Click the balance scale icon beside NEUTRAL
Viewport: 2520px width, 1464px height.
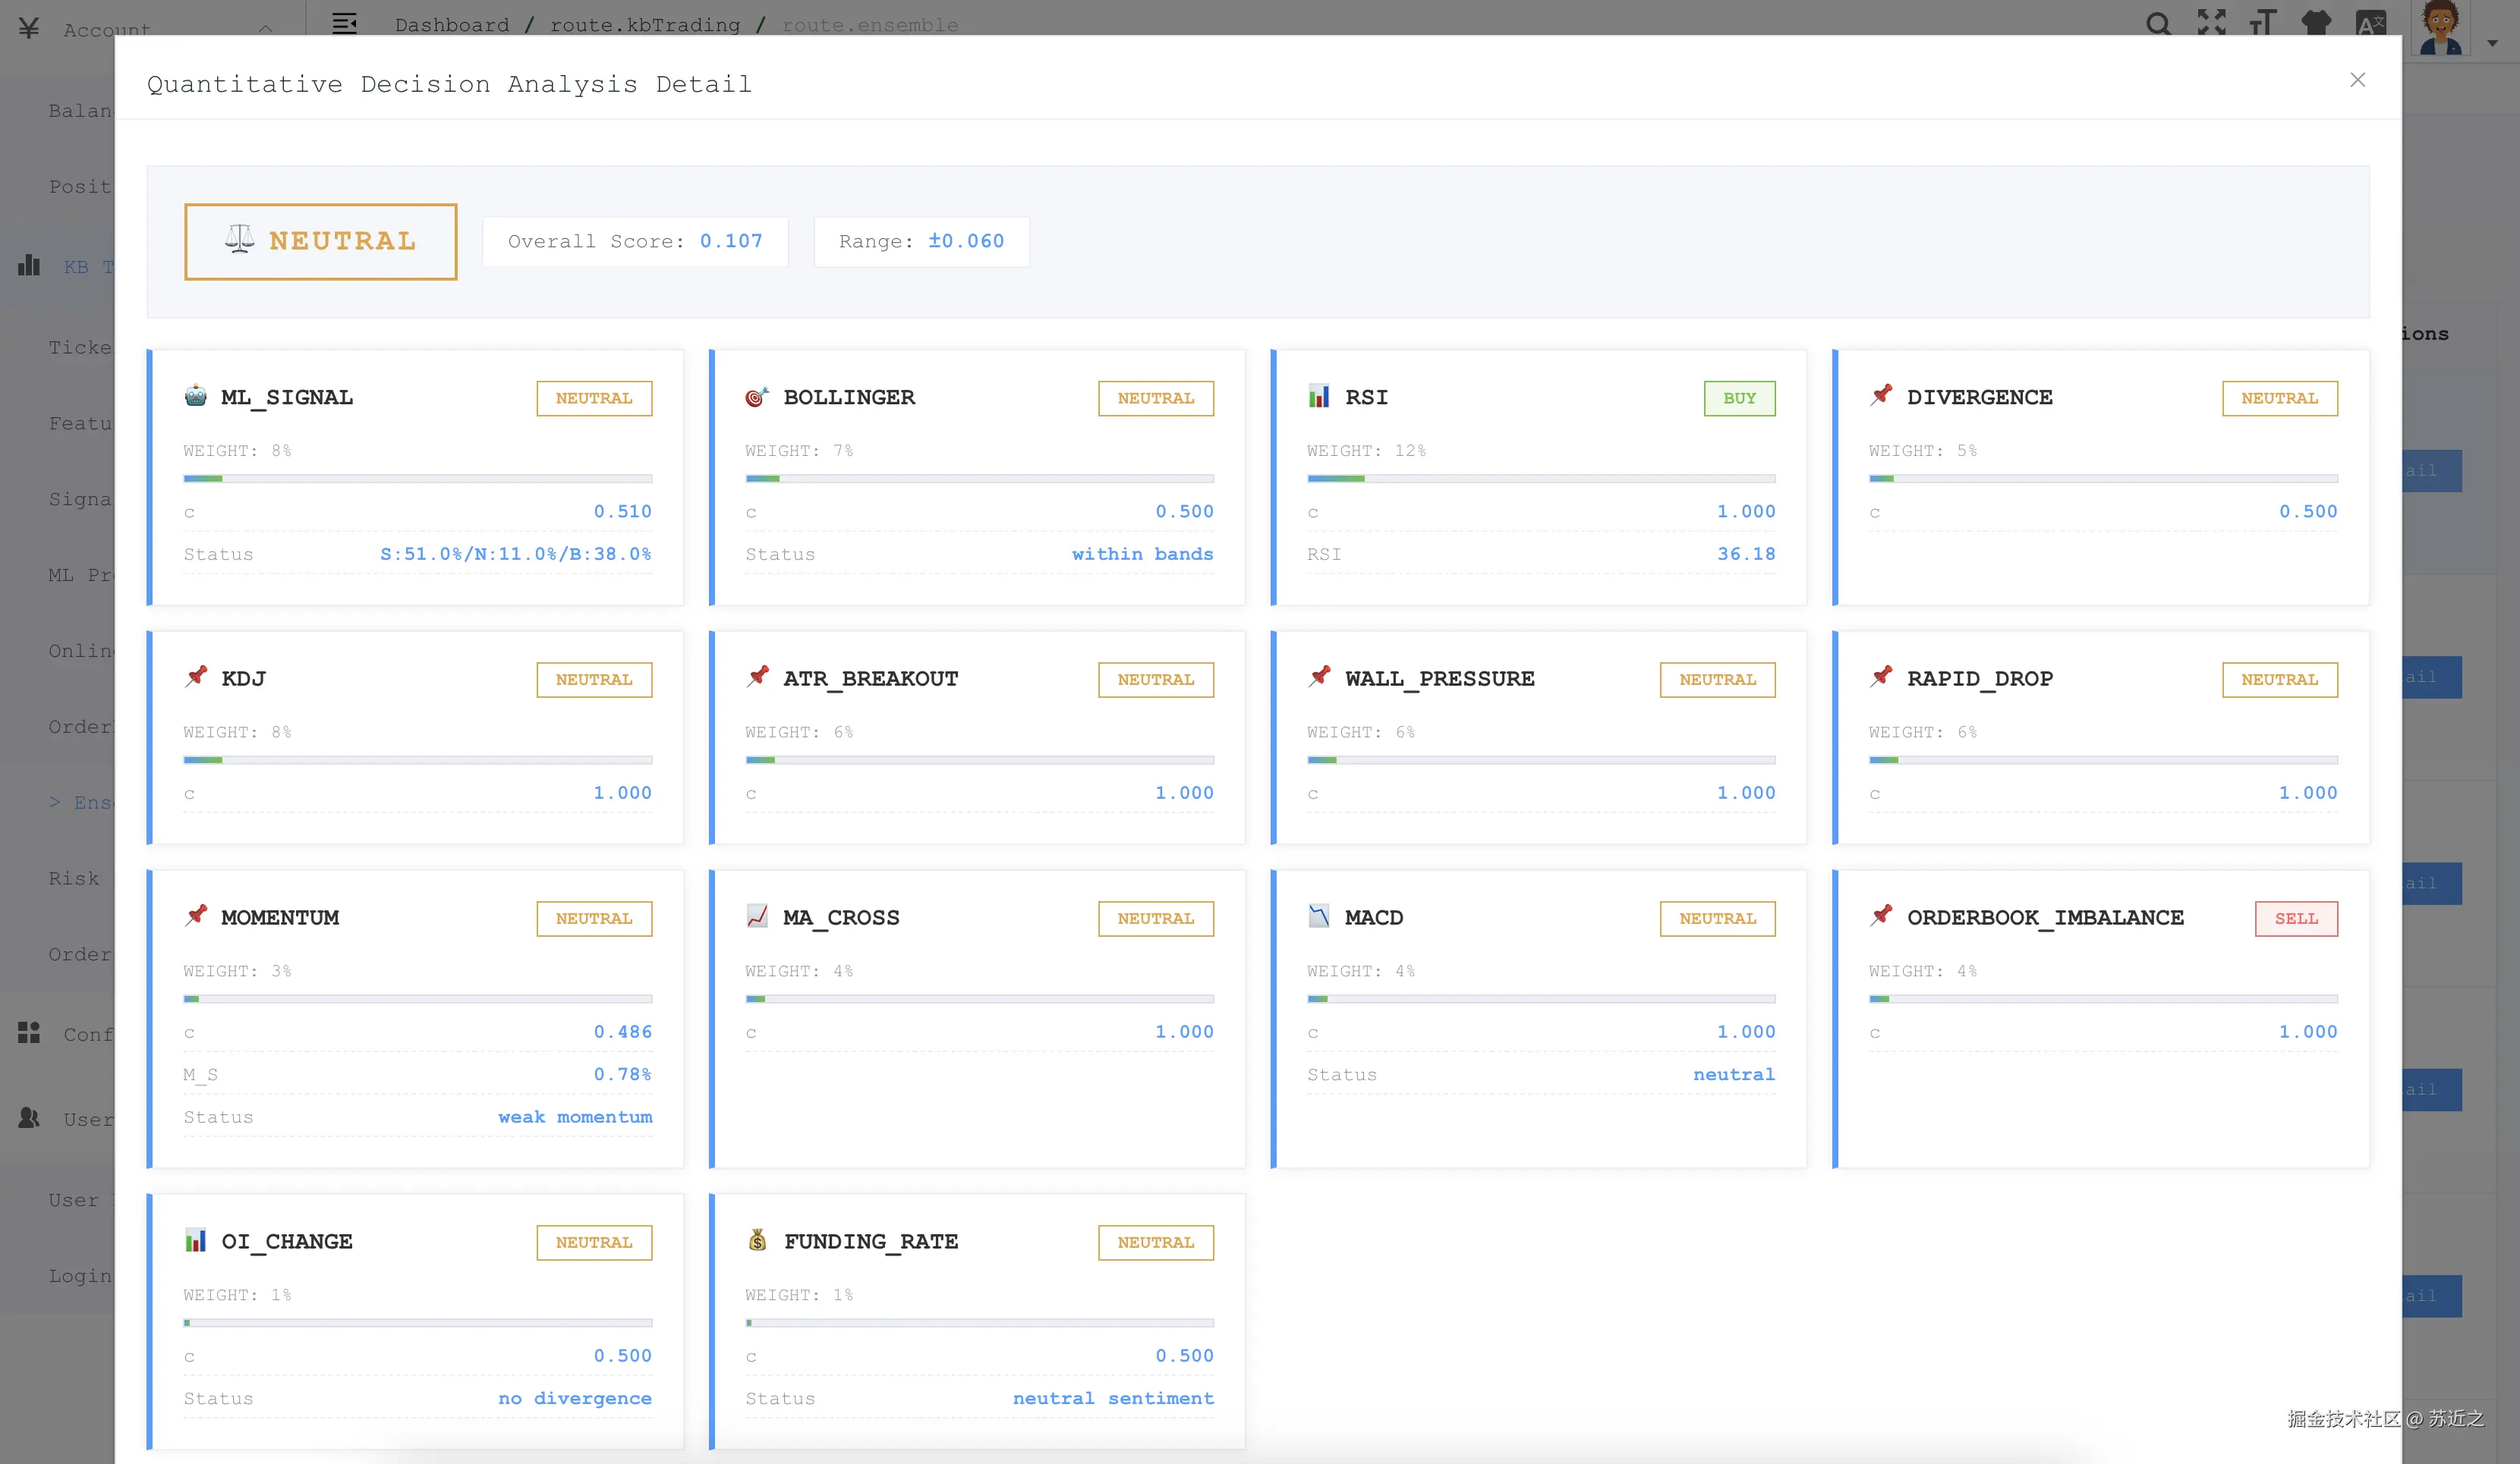239,240
